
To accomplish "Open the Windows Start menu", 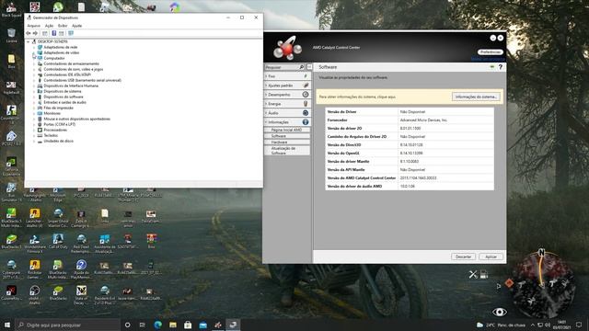I will click(x=7, y=325).
